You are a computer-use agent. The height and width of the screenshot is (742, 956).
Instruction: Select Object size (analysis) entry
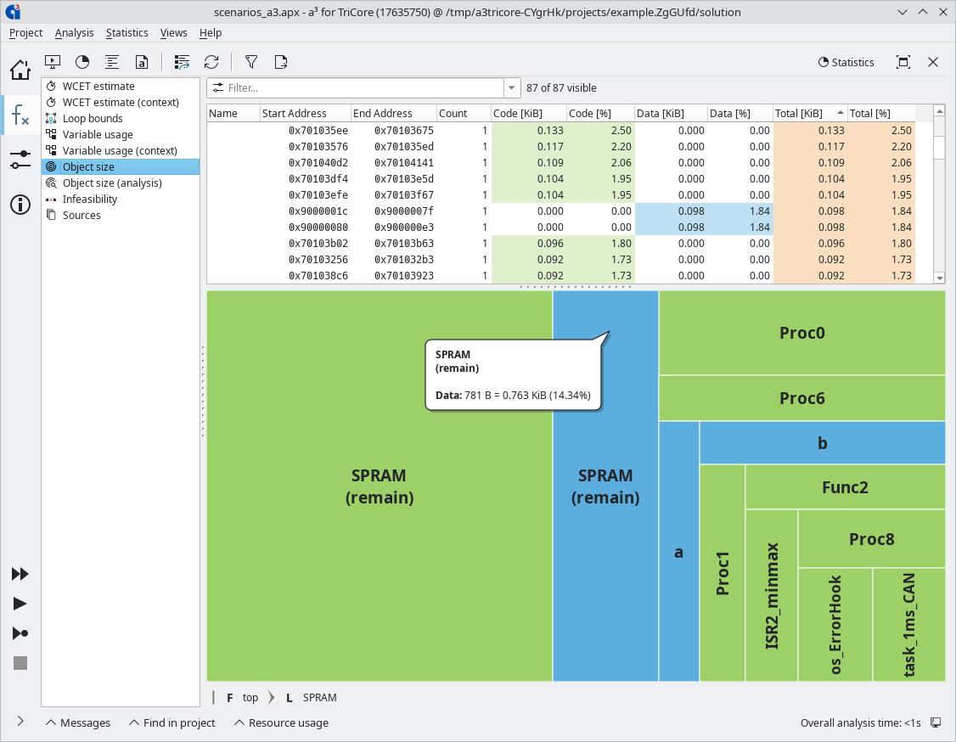click(x=121, y=183)
